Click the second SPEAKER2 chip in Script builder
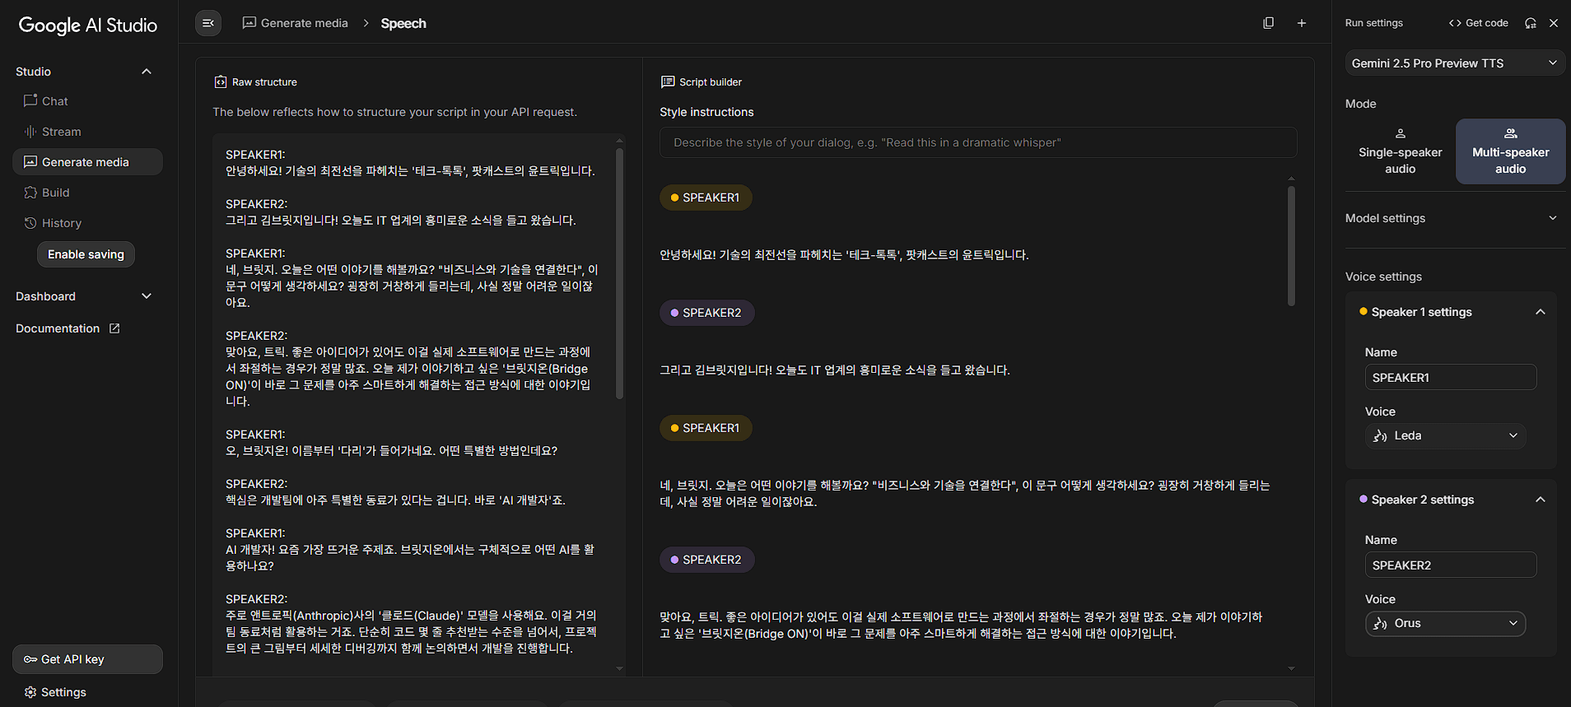1571x707 pixels. (706, 560)
